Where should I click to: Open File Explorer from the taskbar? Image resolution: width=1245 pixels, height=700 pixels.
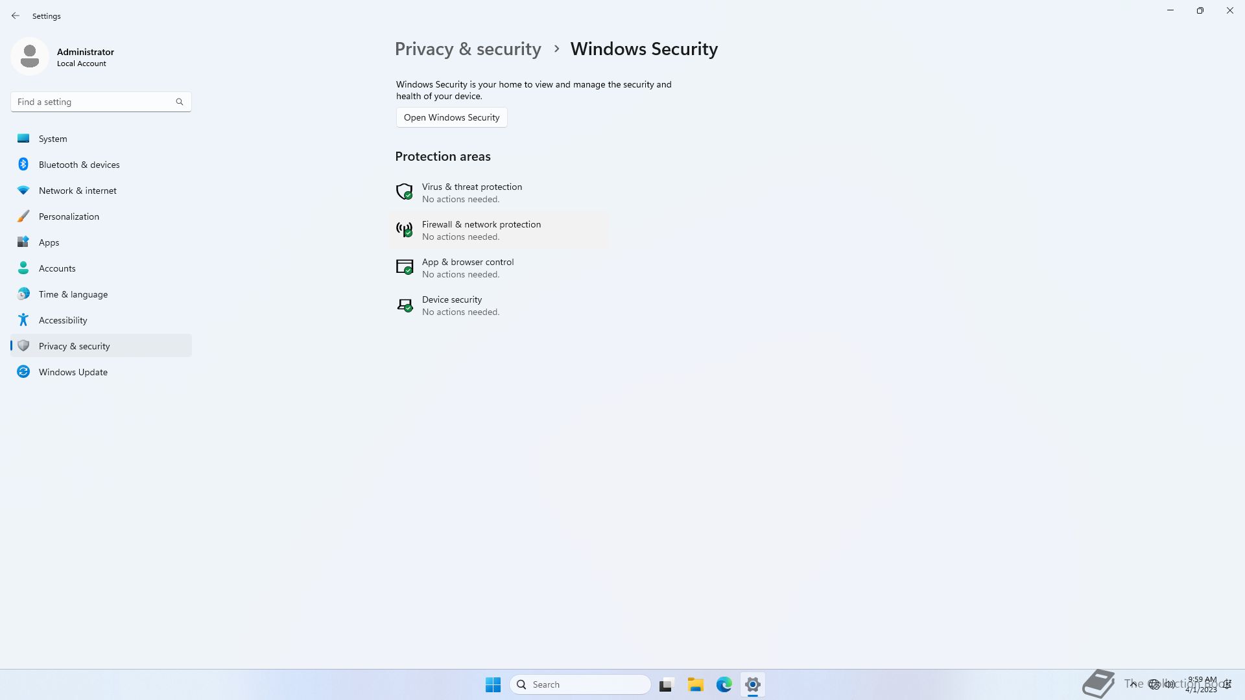pyautogui.click(x=695, y=684)
